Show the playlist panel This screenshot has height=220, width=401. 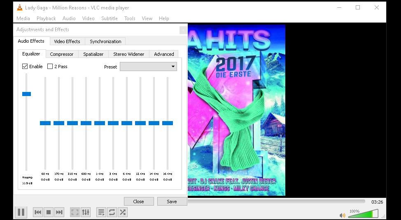pos(101,212)
